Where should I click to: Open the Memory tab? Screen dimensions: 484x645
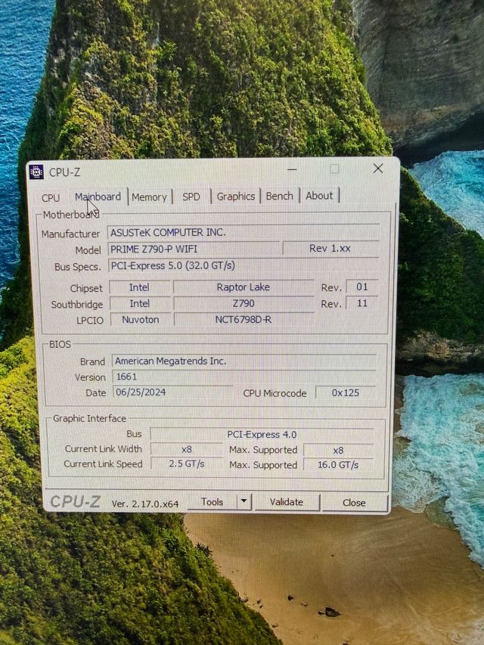click(149, 197)
